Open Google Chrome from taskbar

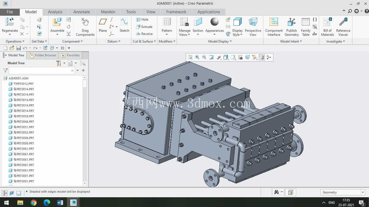click(34, 203)
